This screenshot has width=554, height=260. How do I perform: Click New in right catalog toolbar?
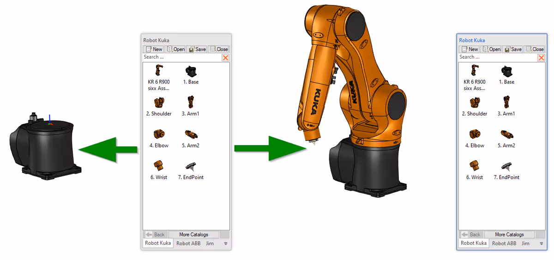(x=470, y=49)
